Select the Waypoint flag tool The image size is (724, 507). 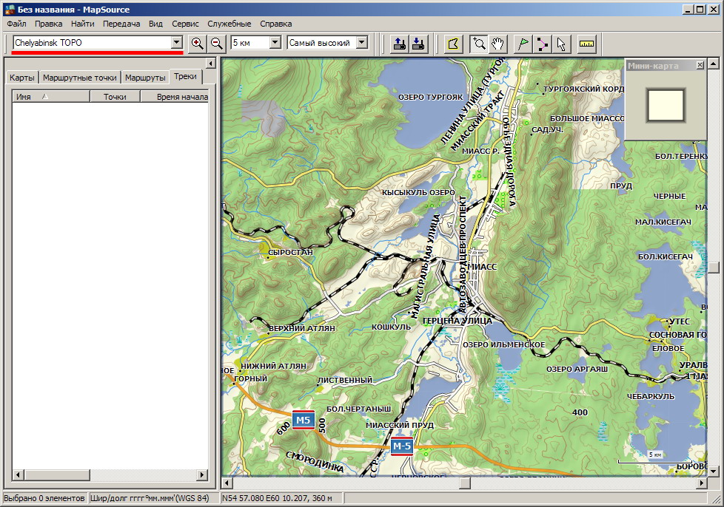pos(523,44)
